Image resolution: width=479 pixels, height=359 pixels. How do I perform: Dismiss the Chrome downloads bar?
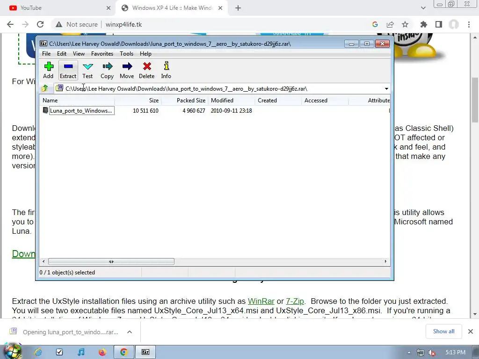click(x=471, y=331)
